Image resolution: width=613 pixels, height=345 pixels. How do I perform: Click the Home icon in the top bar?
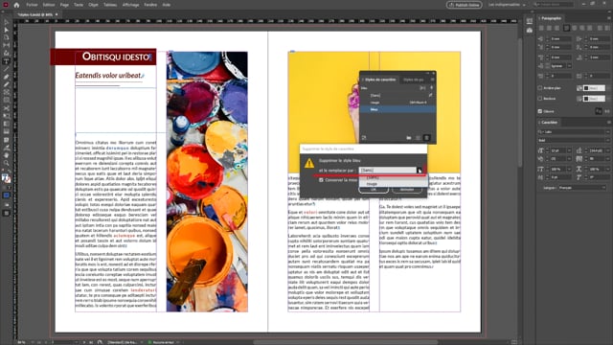coord(16,5)
